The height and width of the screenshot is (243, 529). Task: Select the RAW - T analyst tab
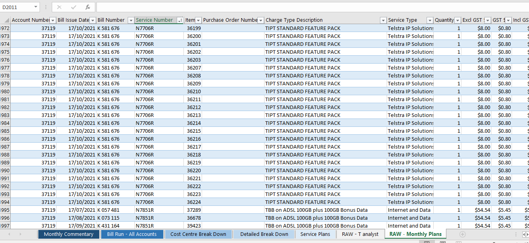pos(360,234)
